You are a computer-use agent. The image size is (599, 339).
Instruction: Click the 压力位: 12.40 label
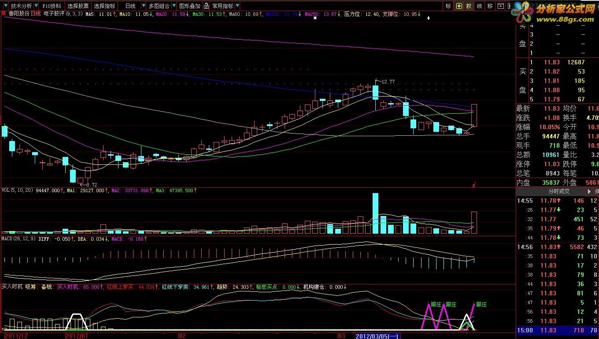click(362, 14)
